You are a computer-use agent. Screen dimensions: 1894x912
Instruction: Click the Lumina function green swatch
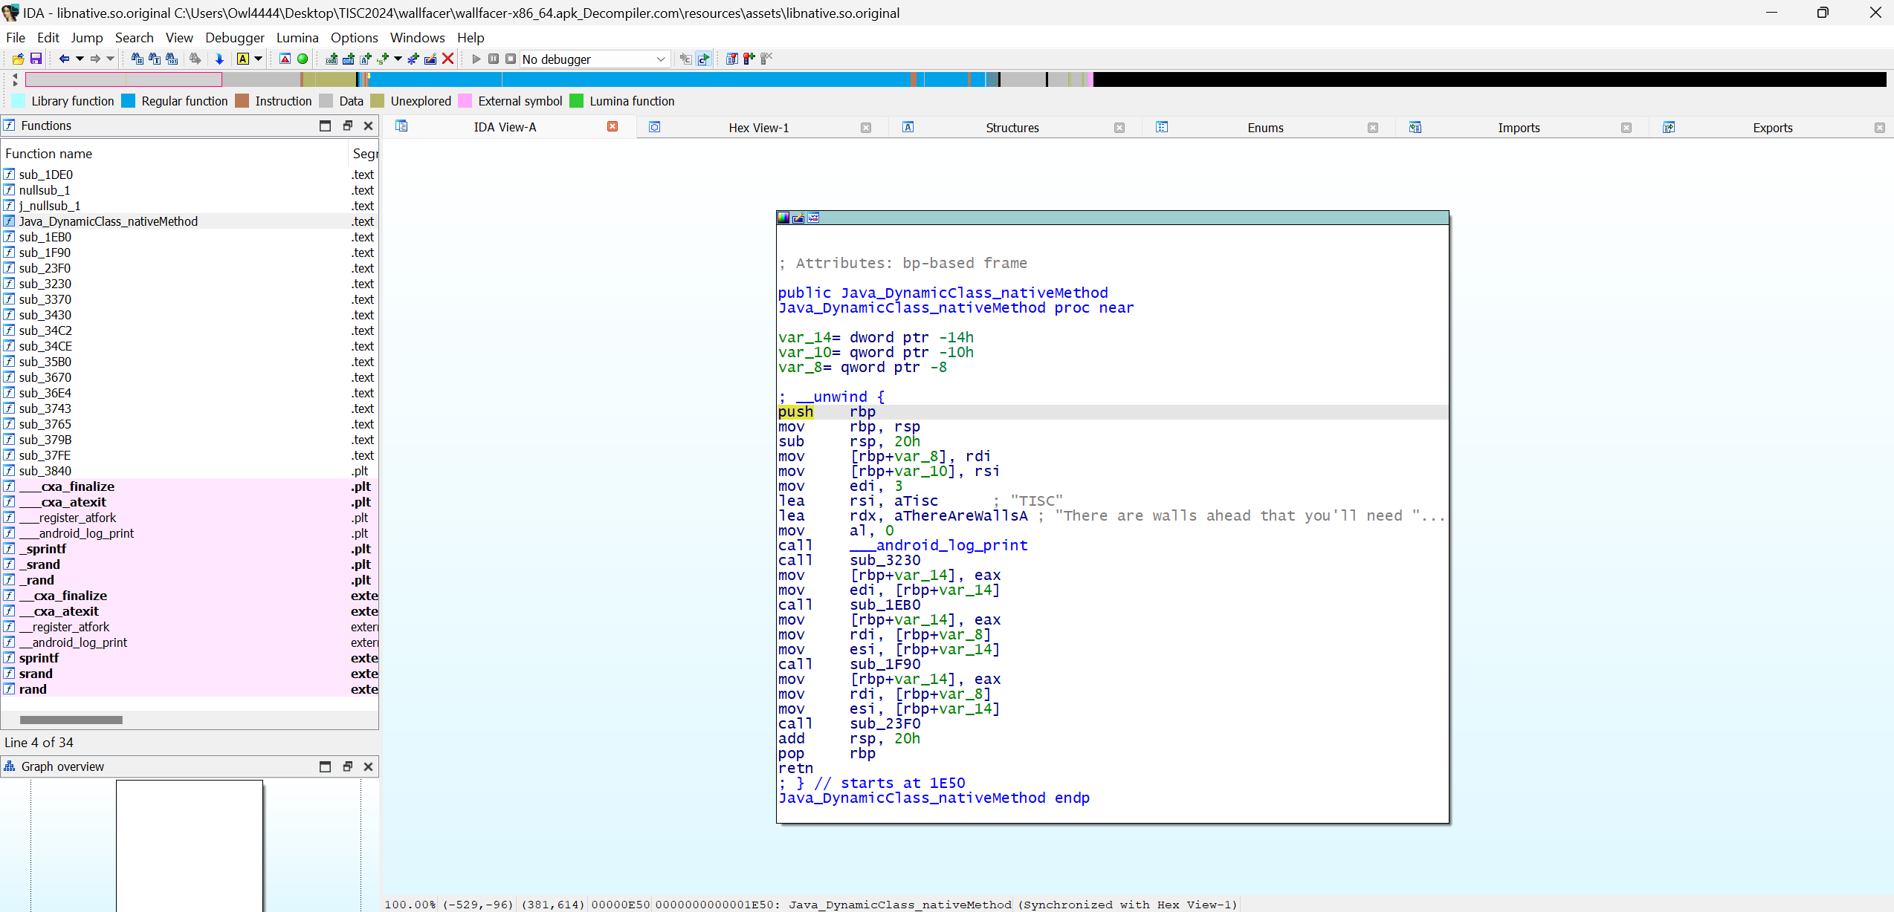point(576,101)
